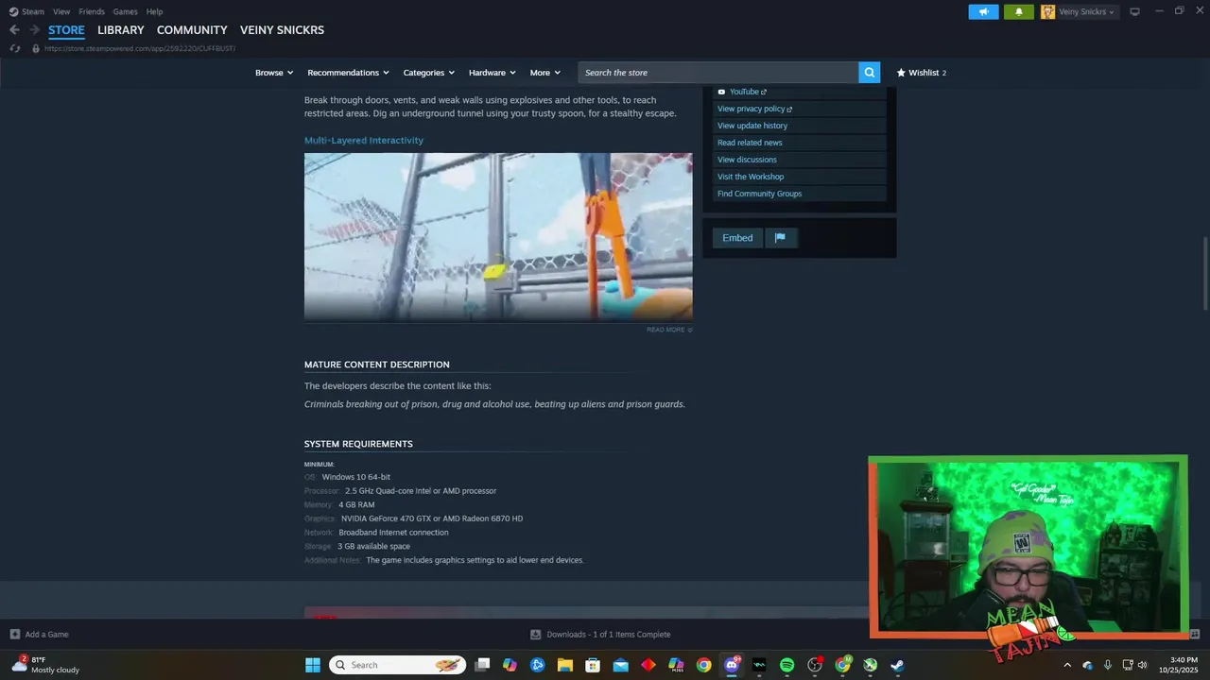Click the Steam icon in the taskbar
Screen dimensions: 1210x680
tap(897, 665)
